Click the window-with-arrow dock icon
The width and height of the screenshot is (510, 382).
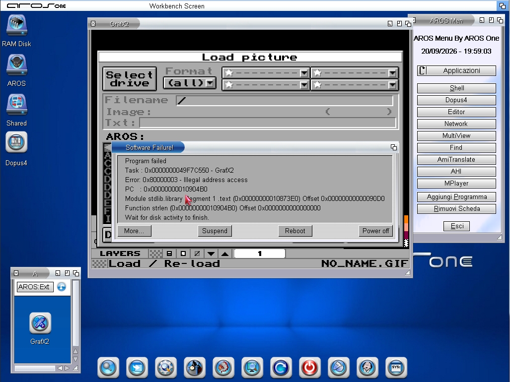click(137, 368)
